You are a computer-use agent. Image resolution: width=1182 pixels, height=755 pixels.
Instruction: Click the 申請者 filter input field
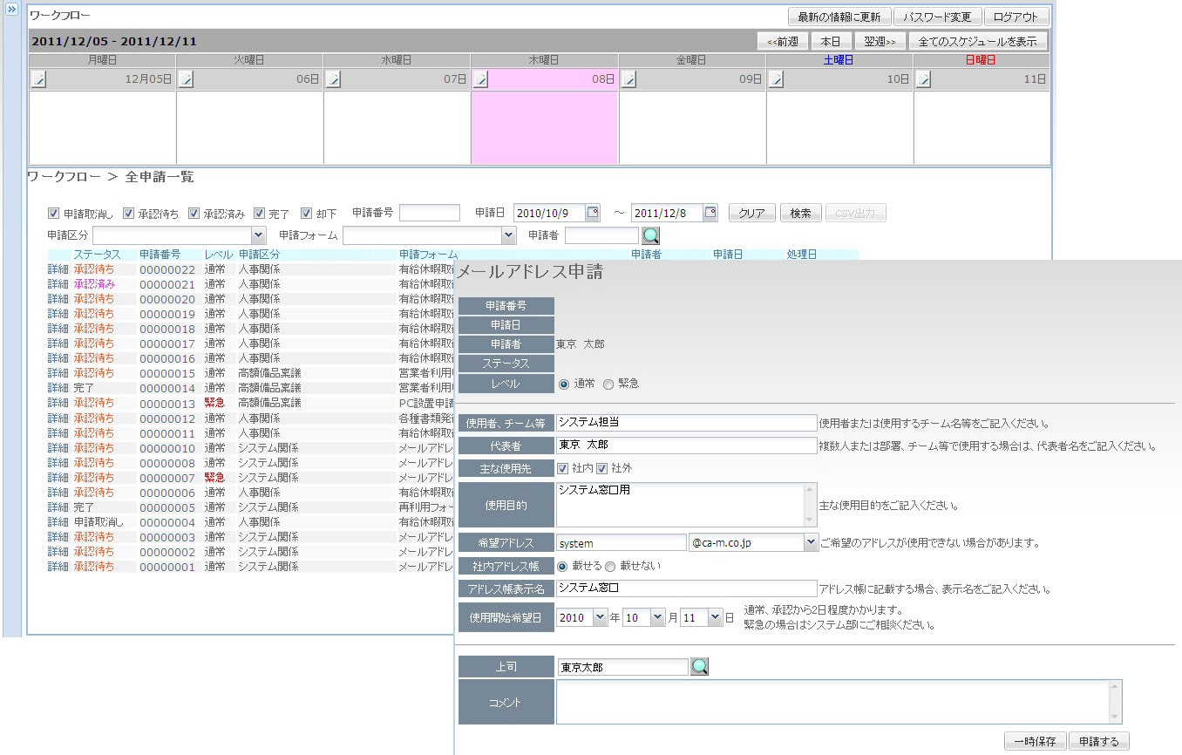pyautogui.click(x=602, y=235)
